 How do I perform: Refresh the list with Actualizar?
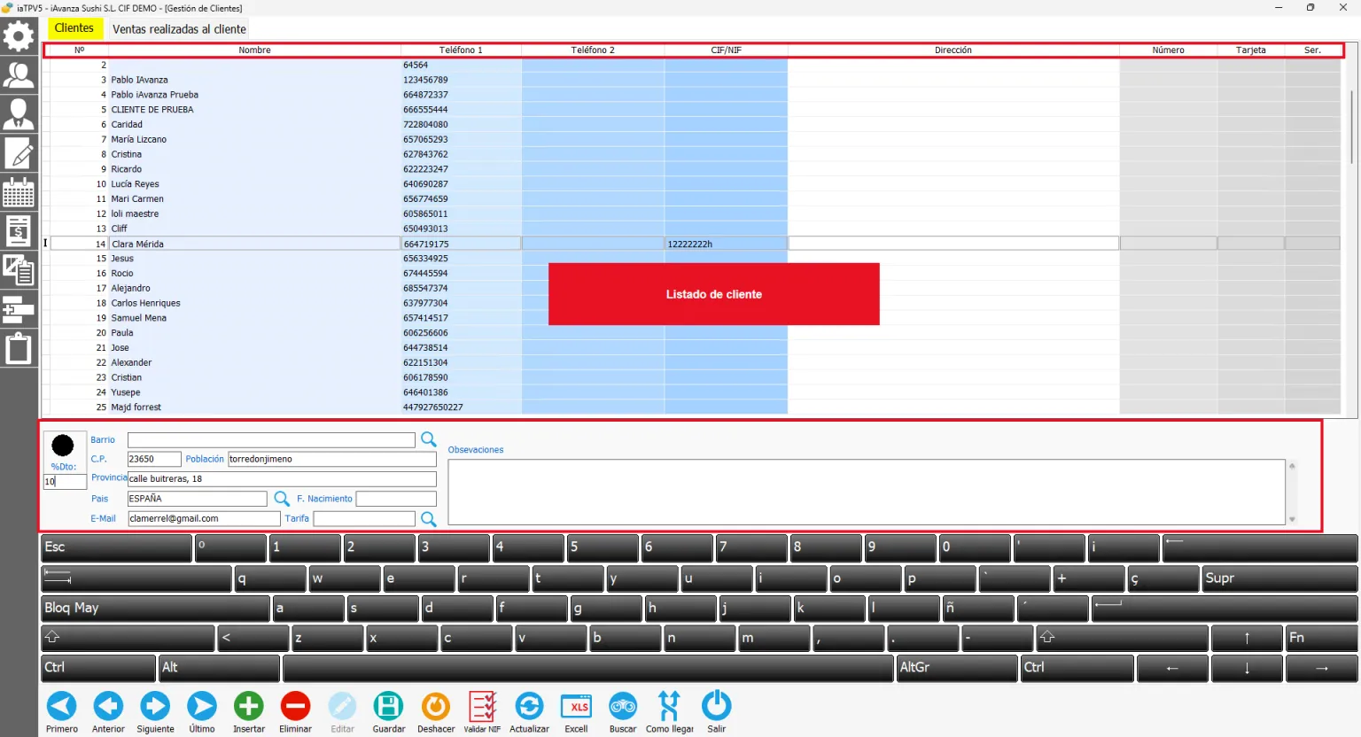click(x=529, y=712)
